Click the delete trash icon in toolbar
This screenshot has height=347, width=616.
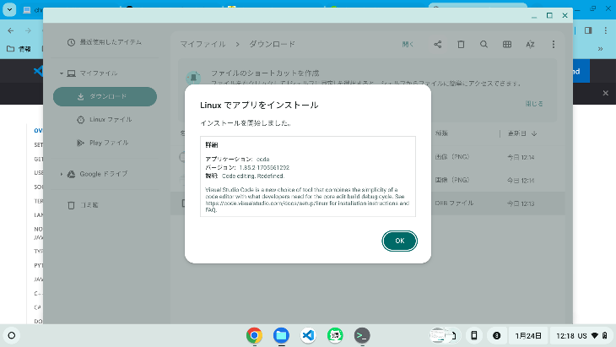[461, 45]
